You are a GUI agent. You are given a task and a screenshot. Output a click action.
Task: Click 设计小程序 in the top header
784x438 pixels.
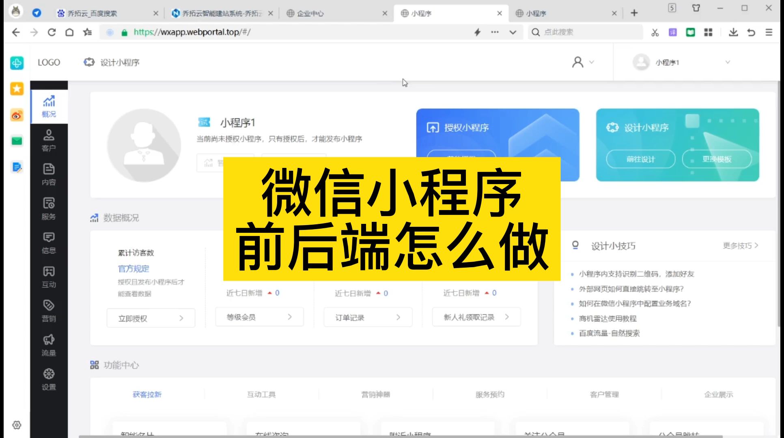click(x=112, y=62)
